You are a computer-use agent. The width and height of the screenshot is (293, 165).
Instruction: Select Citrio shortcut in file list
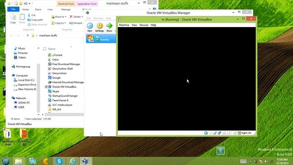pos(54,60)
